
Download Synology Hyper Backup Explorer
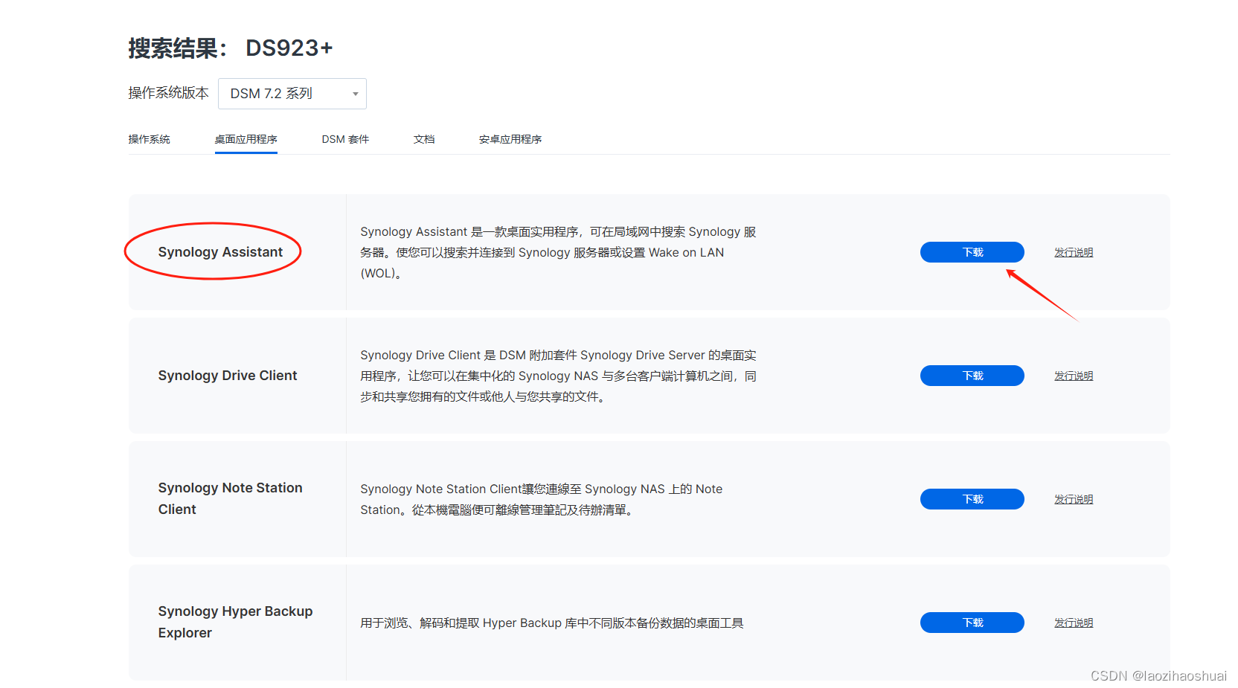coord(972,623)
